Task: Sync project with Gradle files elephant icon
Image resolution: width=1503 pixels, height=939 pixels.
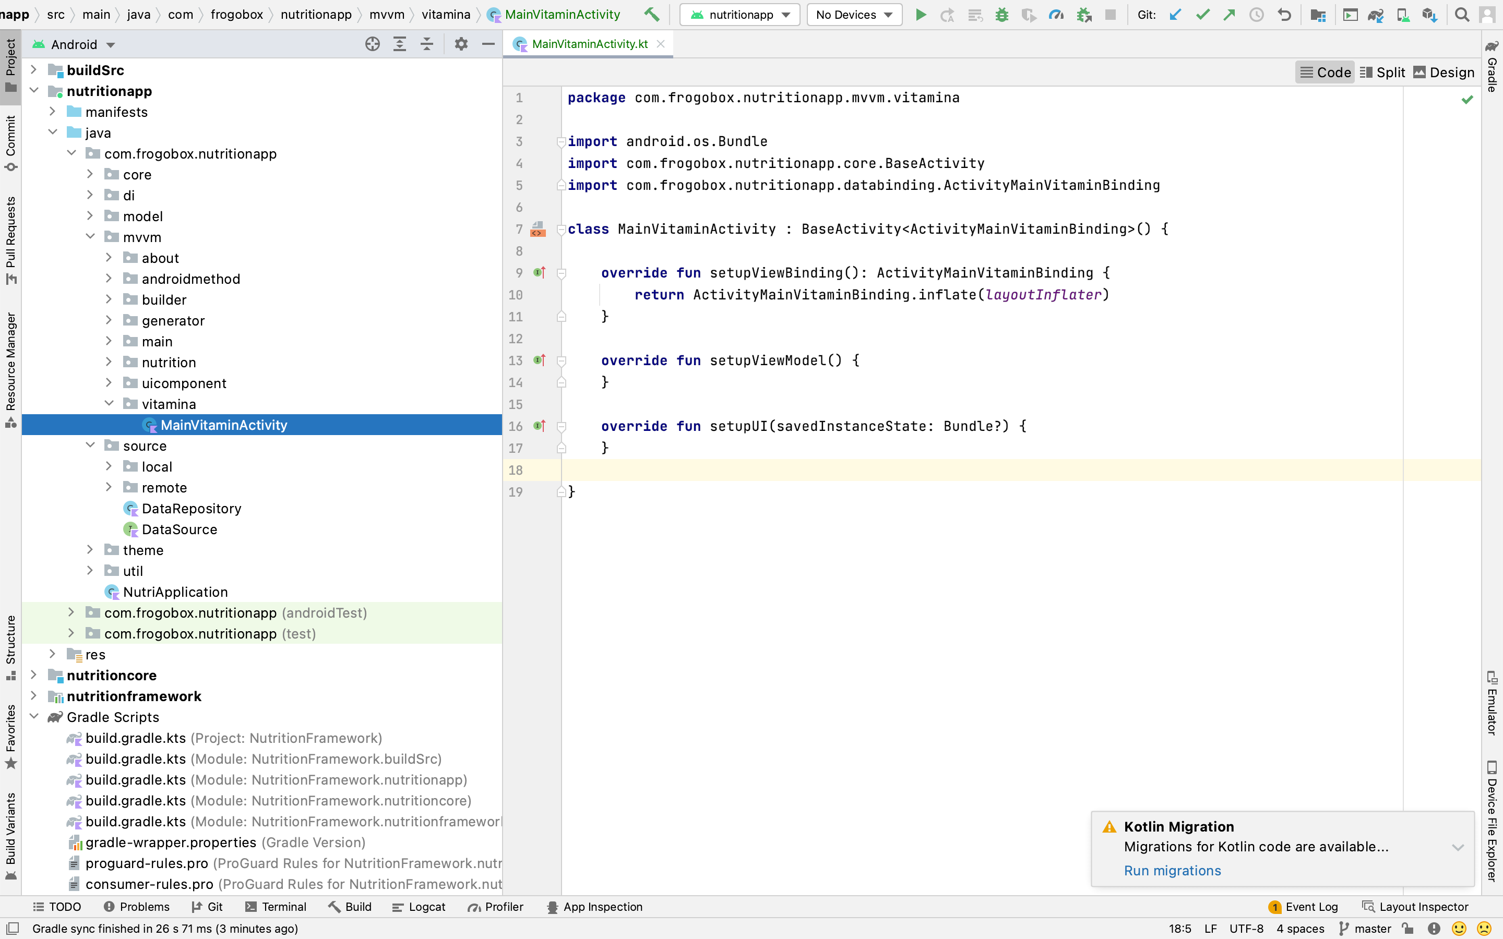Action: pos(1376,14)
